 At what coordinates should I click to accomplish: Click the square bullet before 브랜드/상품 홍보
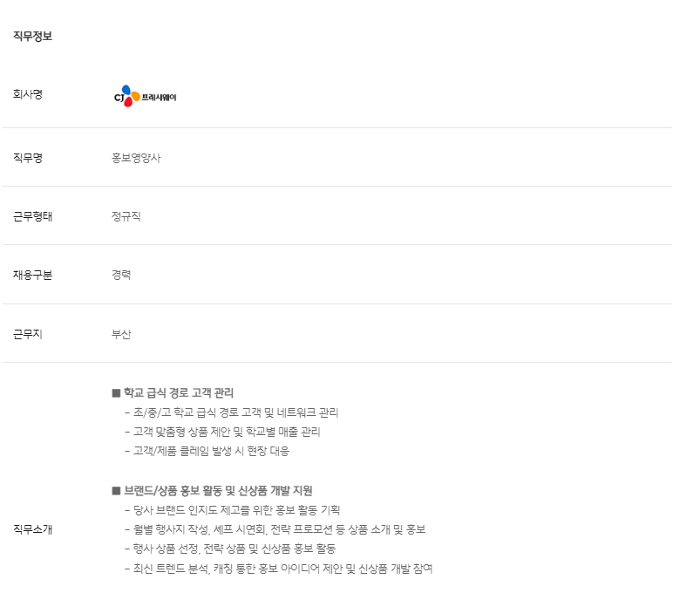[x=116, y=490]
